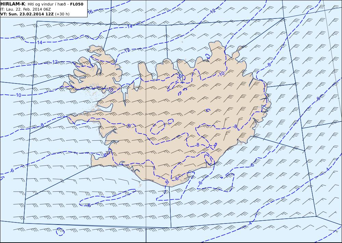Select the 'VT: Sun. 23.02.2014 12Z' valid time line
Screen dimensions: 342x243
pyautogui.click(x=35, y=14)
